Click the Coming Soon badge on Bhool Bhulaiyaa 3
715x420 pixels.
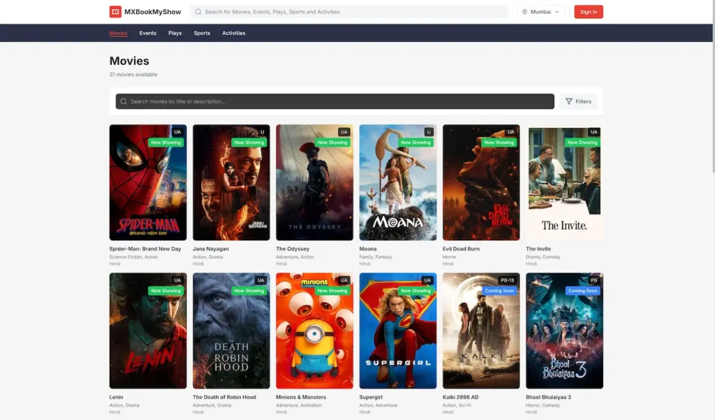582,290
